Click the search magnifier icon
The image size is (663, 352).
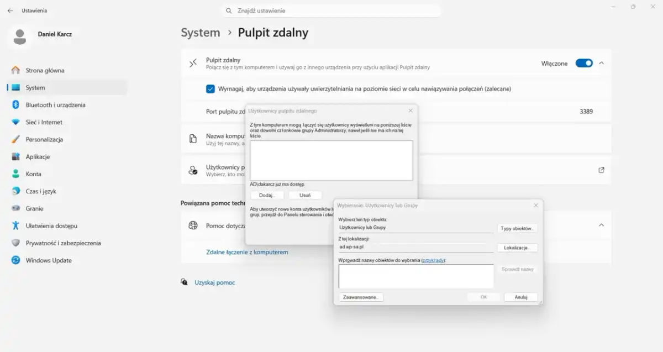(229, 10)
